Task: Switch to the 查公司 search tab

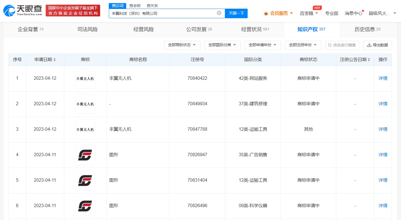Action: 117,6
